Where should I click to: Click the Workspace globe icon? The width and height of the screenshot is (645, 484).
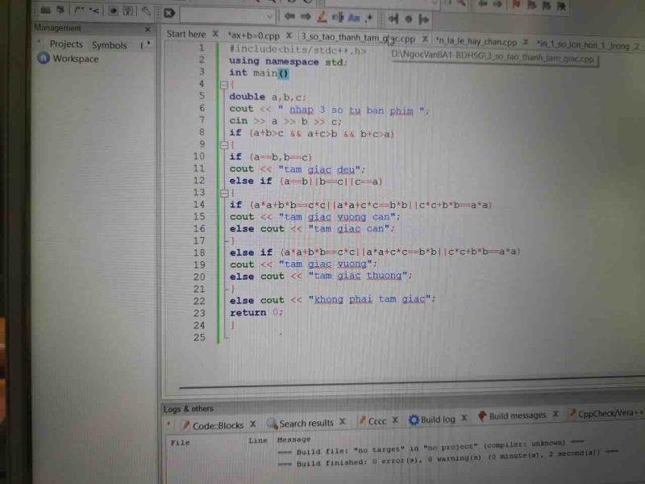tap(44, 59)
